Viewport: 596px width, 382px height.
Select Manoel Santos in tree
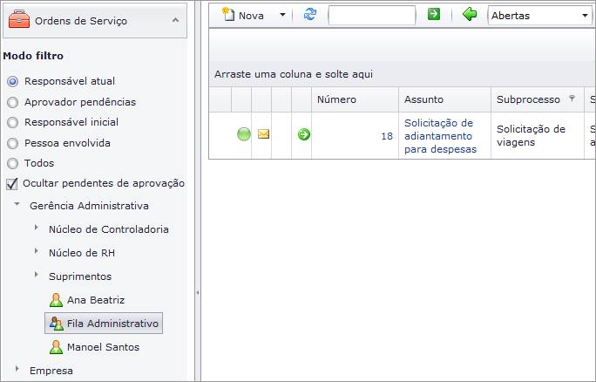point(103,347)
